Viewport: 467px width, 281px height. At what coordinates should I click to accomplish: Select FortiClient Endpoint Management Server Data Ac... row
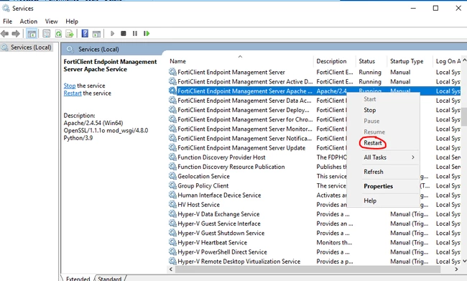pyautogui.click(x=315, y=101)
